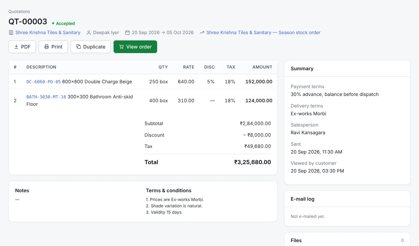Image resolution: width=419 pixels, height=246 pixels.
Task: Click the rate value 640.00
Action: 186,82
